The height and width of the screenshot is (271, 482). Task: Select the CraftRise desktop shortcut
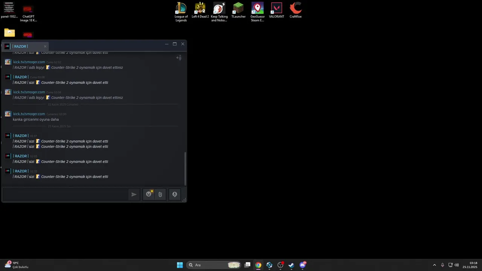pyautogui.click(x=296, y=11)
